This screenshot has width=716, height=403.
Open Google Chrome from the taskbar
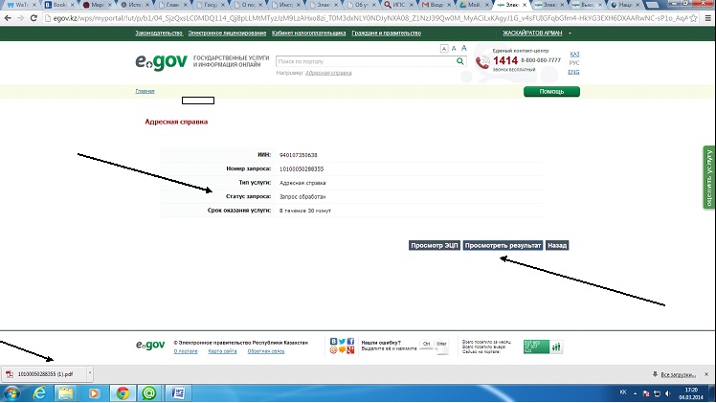click(x=123, y=392)
